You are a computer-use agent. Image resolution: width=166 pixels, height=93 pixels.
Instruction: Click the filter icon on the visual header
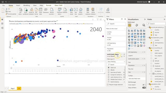point(98,19)
